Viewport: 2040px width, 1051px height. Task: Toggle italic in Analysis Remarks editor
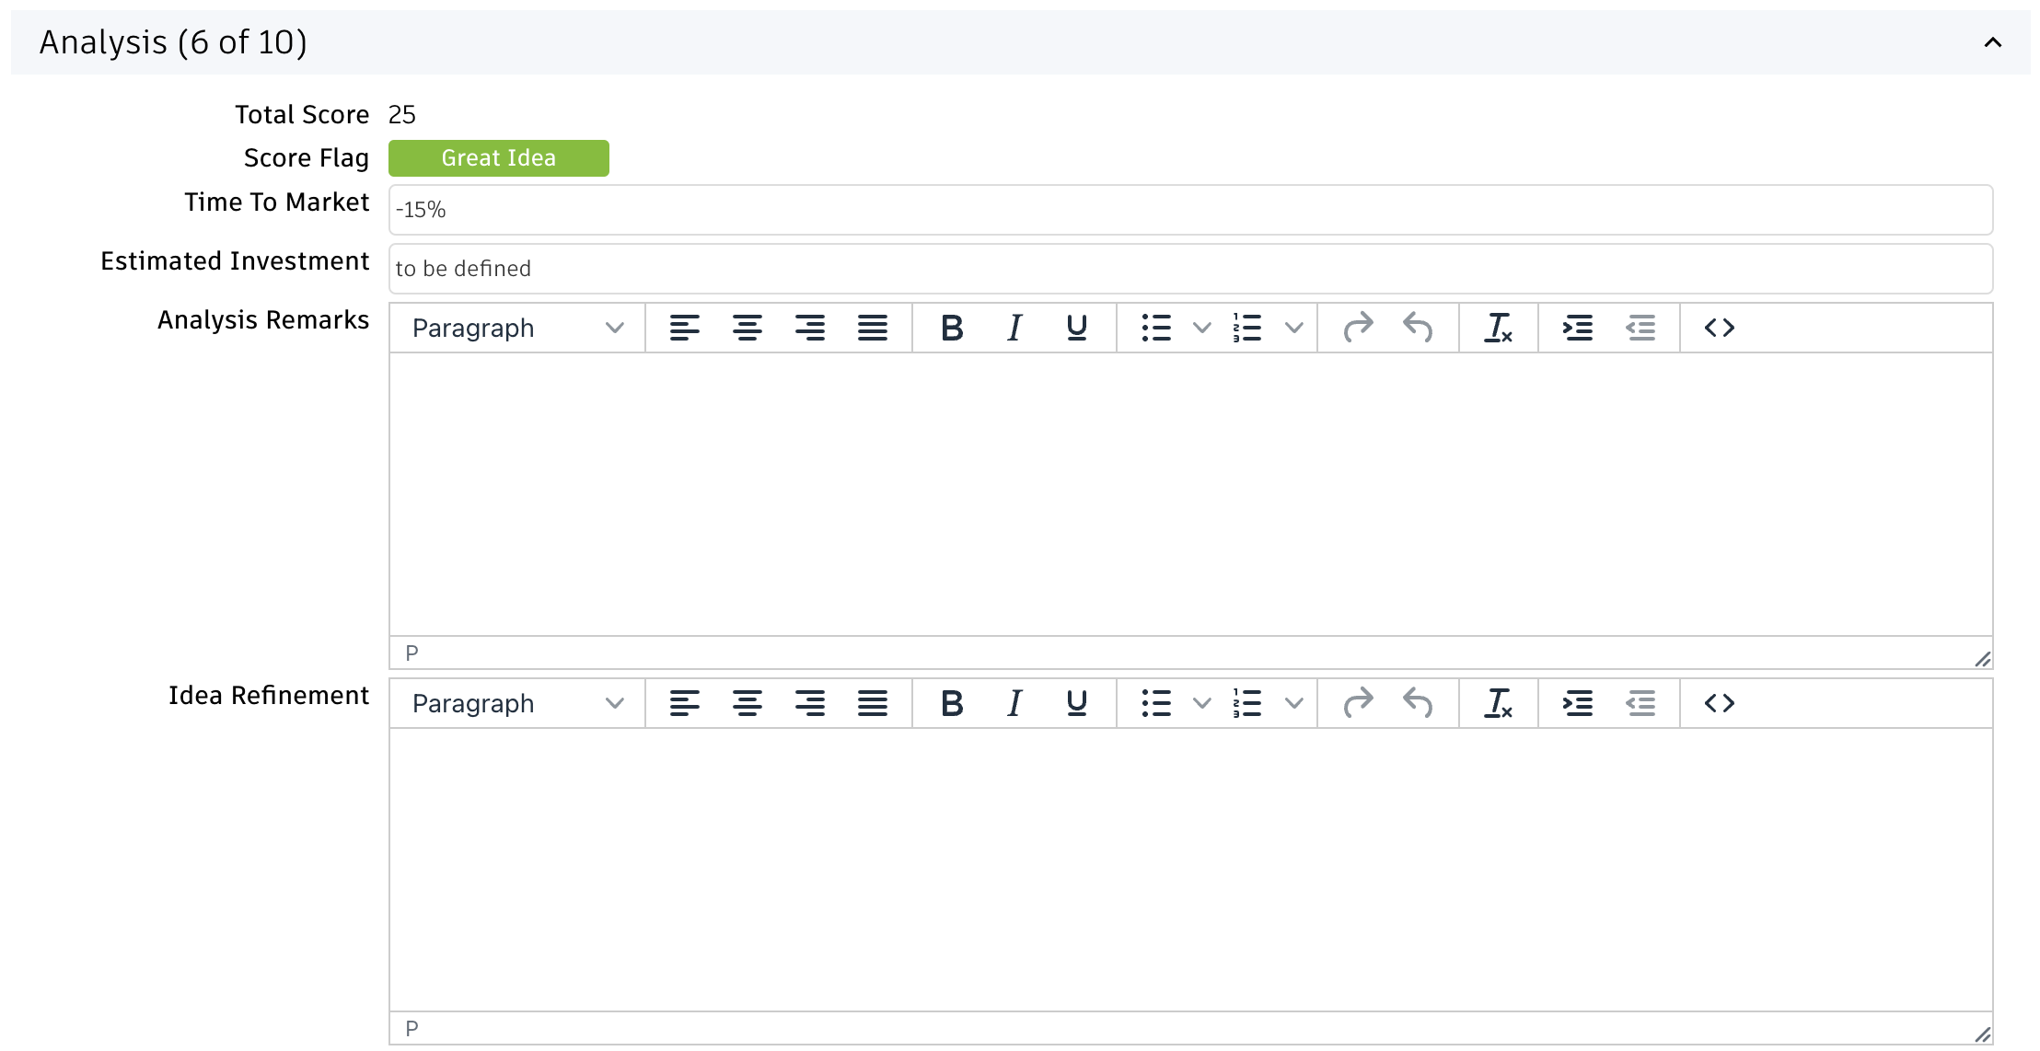(x=1014, y=328)
